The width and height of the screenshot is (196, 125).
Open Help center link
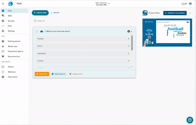(x=13, y=77)
